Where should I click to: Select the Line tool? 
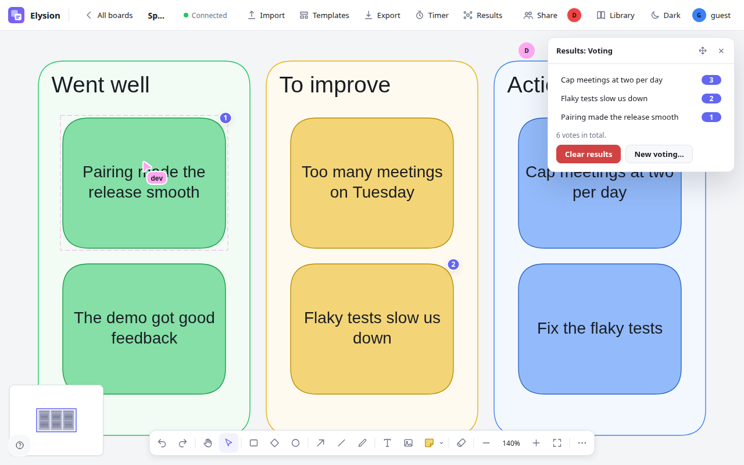(x=341, y=443)
